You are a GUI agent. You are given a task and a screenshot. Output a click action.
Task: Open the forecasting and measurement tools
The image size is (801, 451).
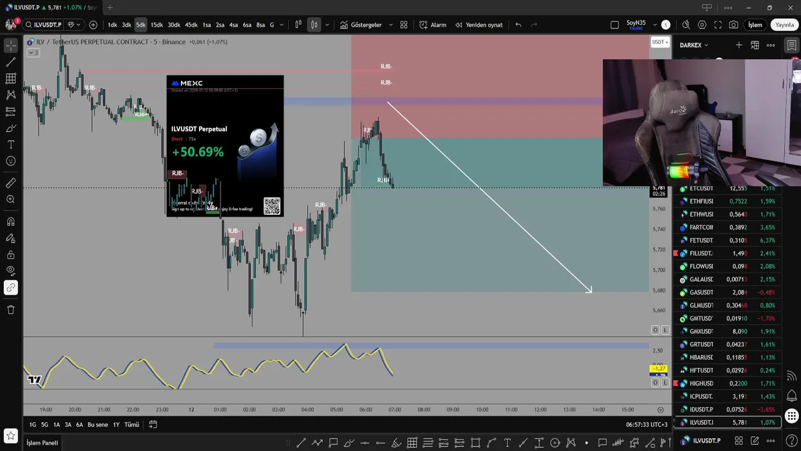11,111
